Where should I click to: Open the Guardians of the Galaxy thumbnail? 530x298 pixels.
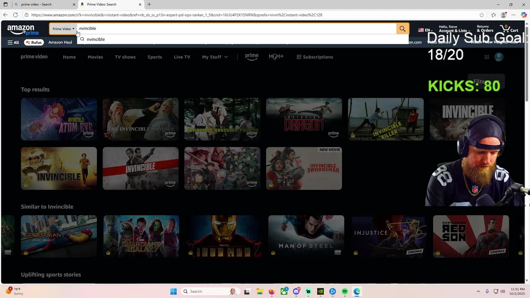coord(141,236)
